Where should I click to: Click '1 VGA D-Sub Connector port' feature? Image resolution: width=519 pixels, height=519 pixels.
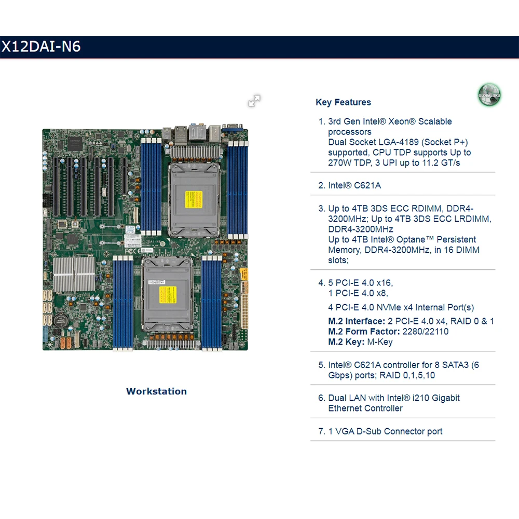385,431
